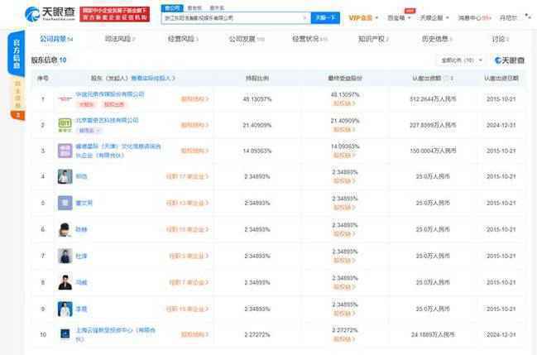This screenshot has height=355, width=537.
Task: Open 股权链 under 48.13097% final benefit
Action: (344, 103)
